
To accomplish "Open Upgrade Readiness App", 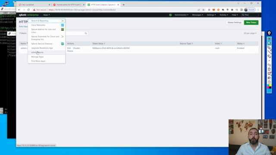I will tap(47, 48).
